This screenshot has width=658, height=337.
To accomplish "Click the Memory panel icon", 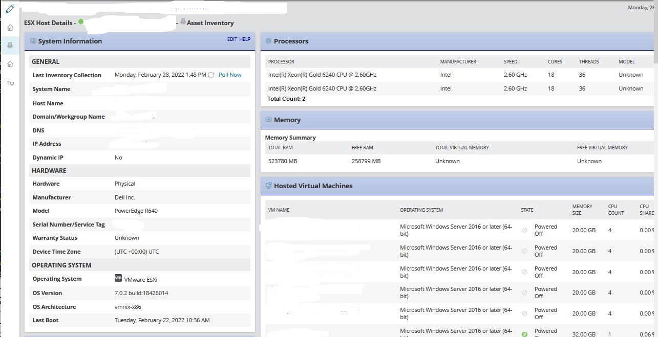I will point(268,120).
